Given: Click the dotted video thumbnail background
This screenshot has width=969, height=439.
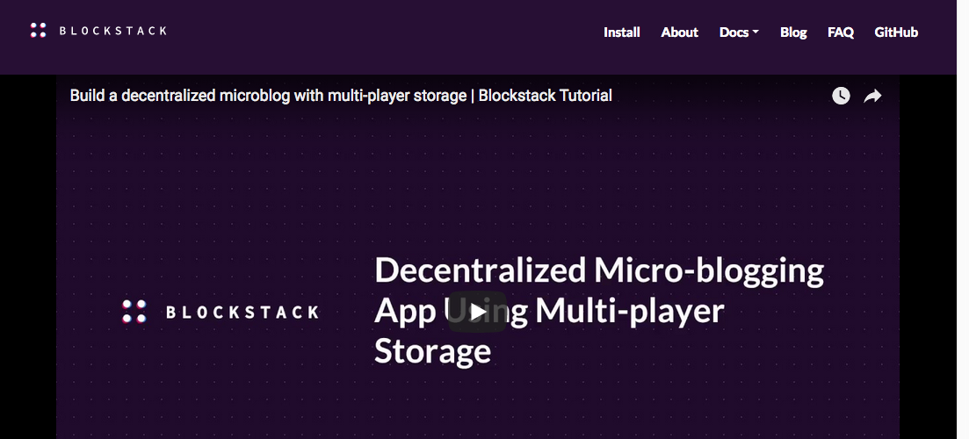Looking at the screenshot, I should pos(220,193).
